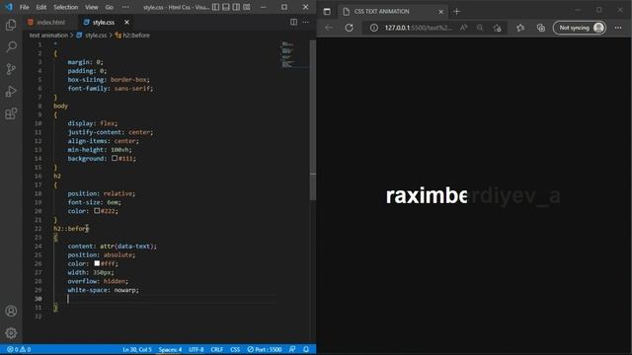Open the Extensions view
Viewport: 632px width, 355px height.
pyautogui.click(x=11, y=113)
